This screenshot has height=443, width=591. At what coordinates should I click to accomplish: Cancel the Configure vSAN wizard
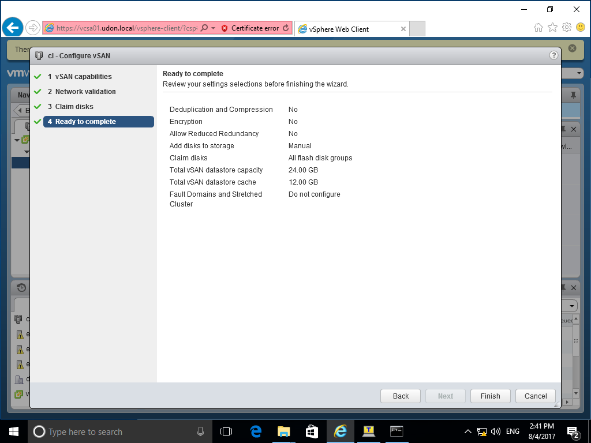pyautogui.click(x=535, y=396)
